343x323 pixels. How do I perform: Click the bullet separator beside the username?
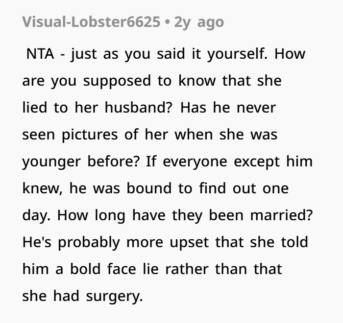168,22
